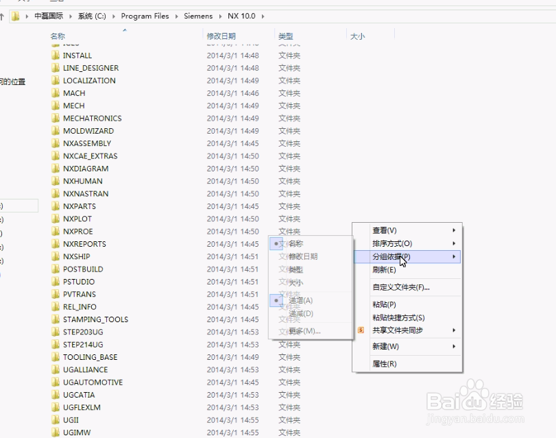Click the NXNASTRAN folder icon
Screen dimensions: 556x438
tap(56, 194)
